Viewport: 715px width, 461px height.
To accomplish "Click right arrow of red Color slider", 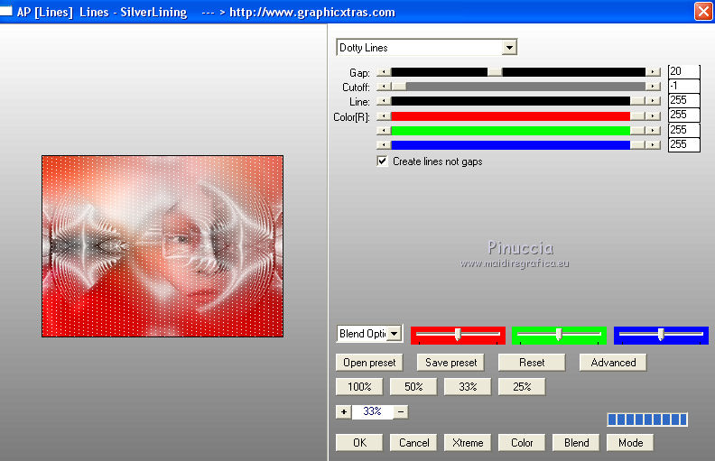I will coord(653,116).
